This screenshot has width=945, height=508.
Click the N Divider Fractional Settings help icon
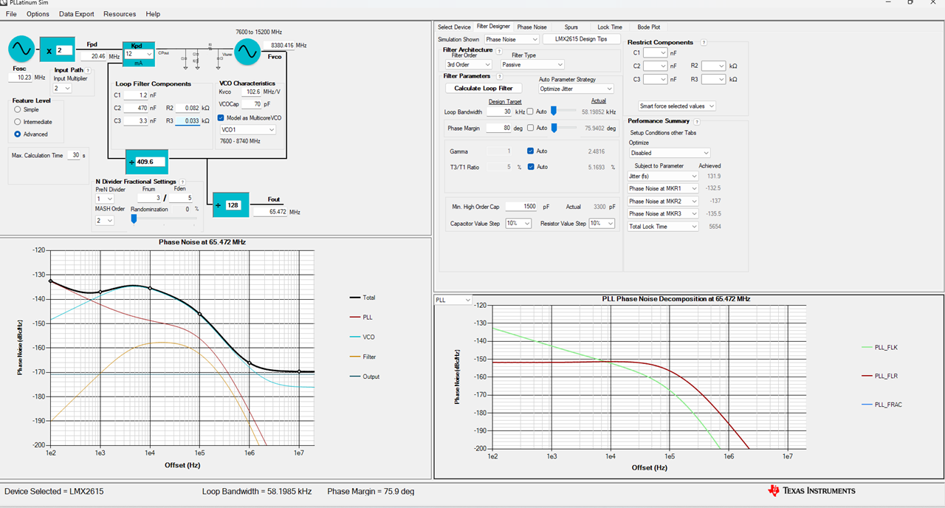point(182,182)
